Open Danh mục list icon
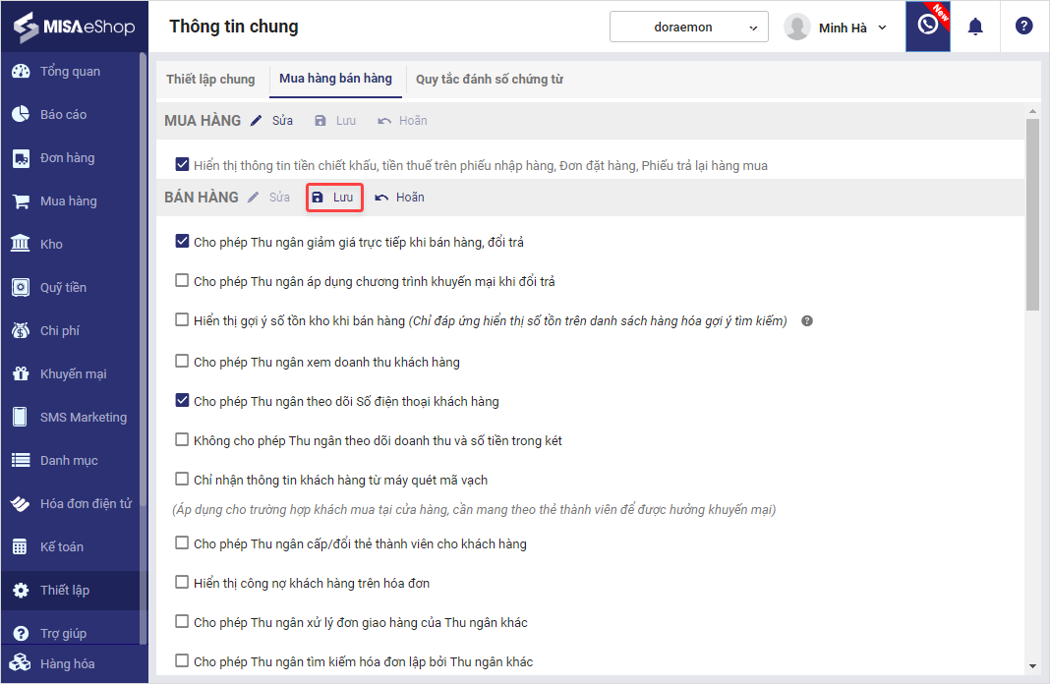Screen dimensions: 1050x684 [x=21, y=461]
